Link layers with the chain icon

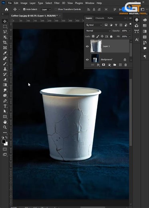pyautogui.click(x=93, y=65)
